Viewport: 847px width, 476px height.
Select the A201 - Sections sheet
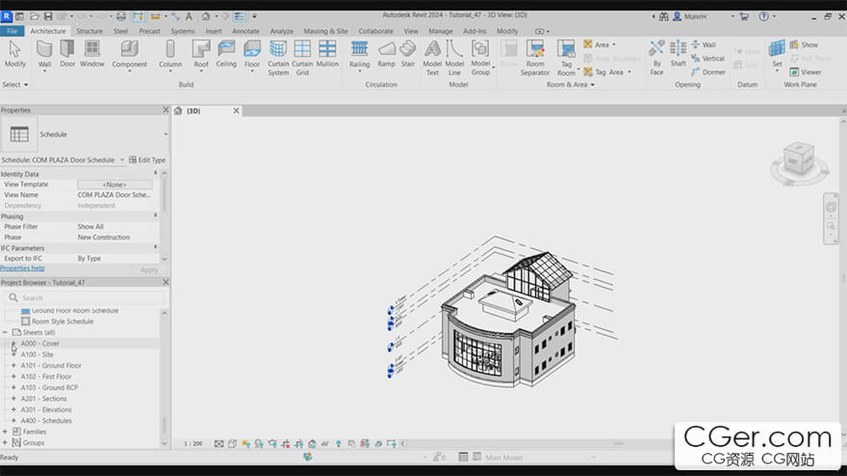click(x=43, y=399)
